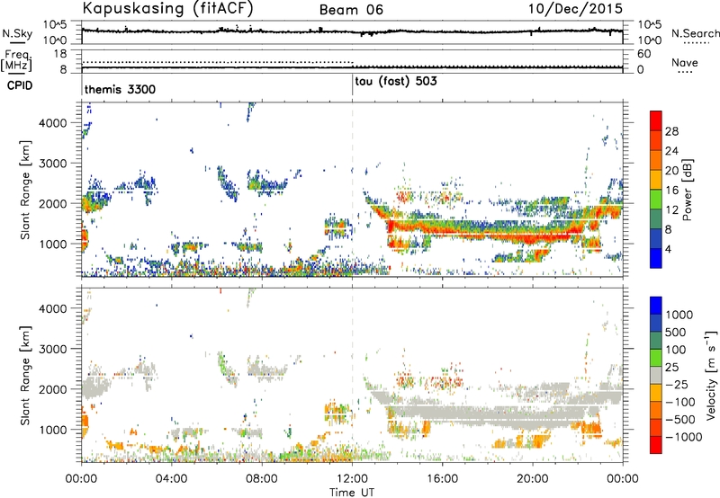The height and width of the screenshot is (498, 720).
Task: Click the '12:00' time axis label
Action: [x=352, y=479]
